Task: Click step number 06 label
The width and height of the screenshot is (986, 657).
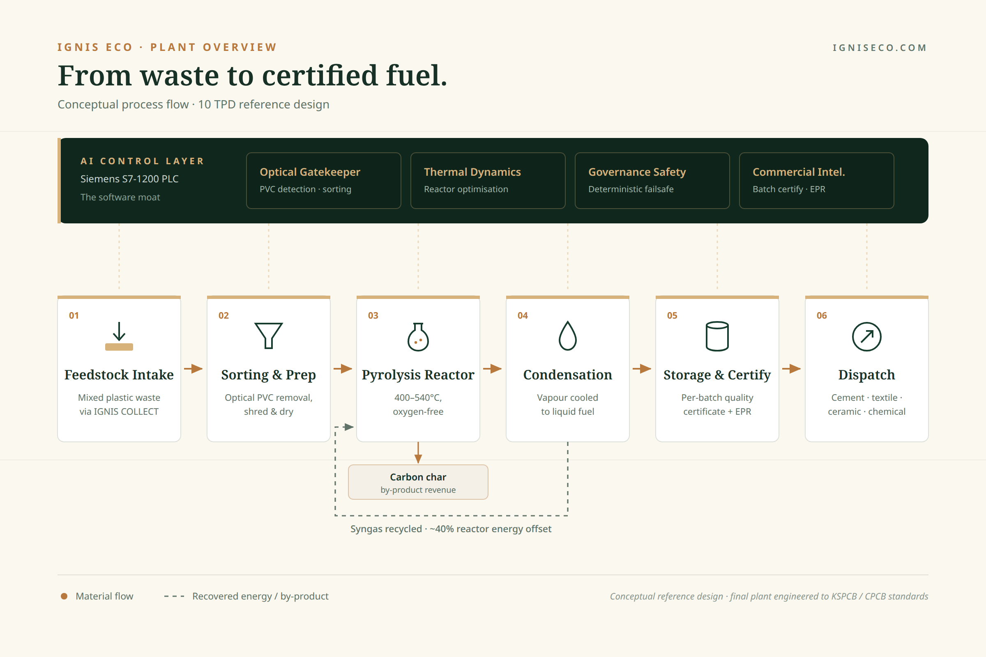Action: 822,315
